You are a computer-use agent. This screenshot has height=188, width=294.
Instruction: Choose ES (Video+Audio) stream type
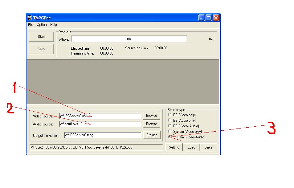tap(170, 126)
